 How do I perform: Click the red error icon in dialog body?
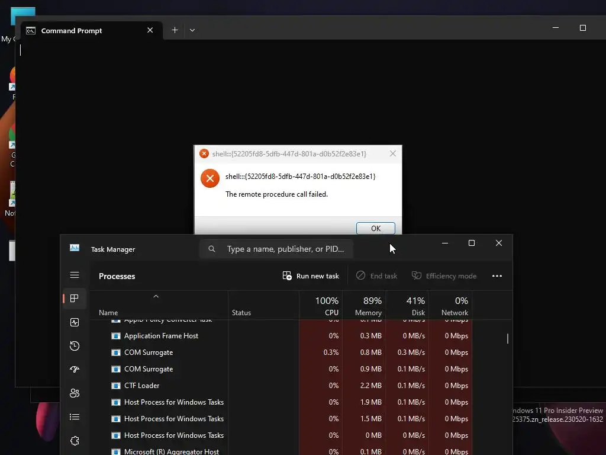click(x=210, y=178)
